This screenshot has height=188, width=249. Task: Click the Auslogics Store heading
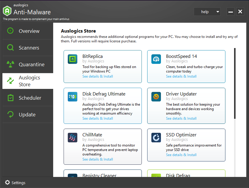point(78,31)
